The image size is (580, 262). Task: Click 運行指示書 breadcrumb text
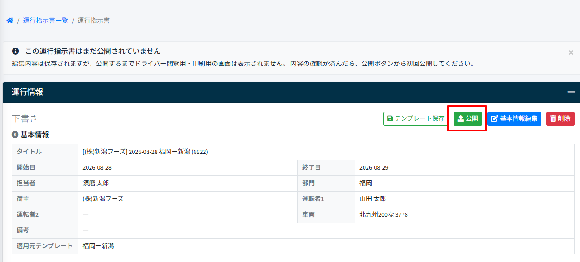point(94,21)
